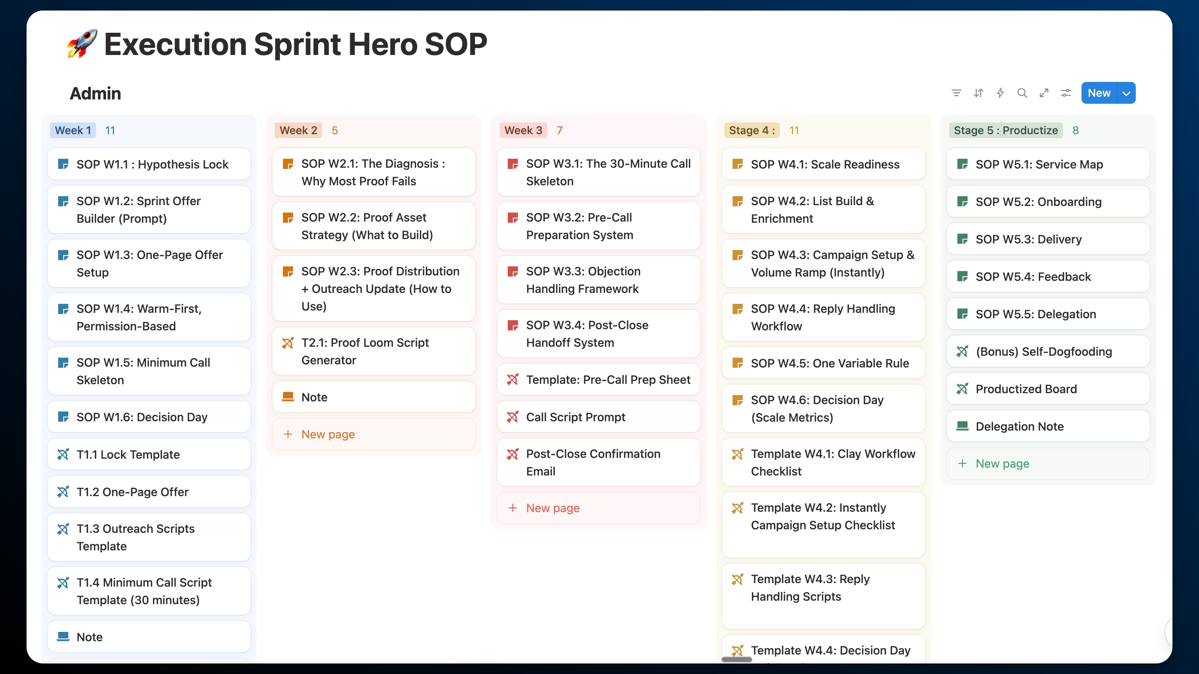
Task: Open board as full page icon
Action: pyautogui.click(x=1044, y=93)
